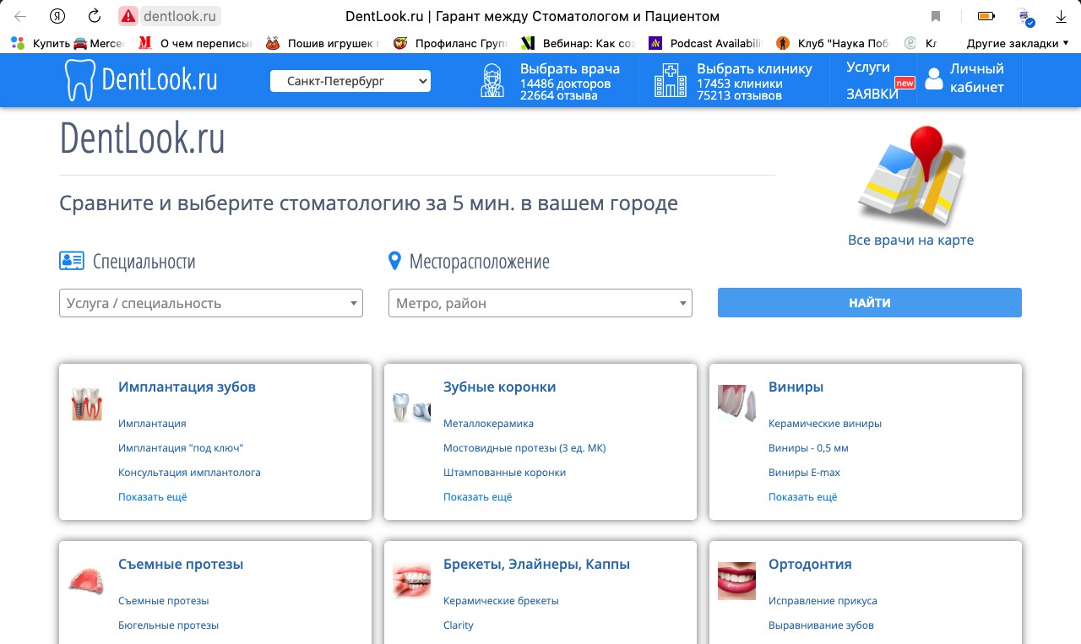Viewport: 1081px width, 644px height.
Task: Click the НАЙТИ search button
Action: coord(870,303)
